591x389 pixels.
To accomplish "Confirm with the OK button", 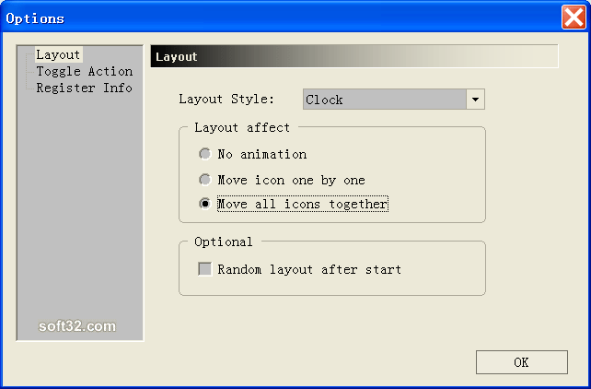I will click(521, 362).
